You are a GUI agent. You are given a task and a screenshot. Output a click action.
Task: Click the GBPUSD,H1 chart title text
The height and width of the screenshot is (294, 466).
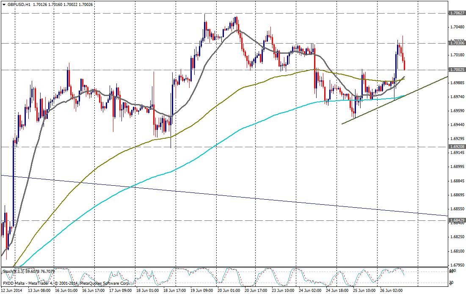(x=19, y=4)
